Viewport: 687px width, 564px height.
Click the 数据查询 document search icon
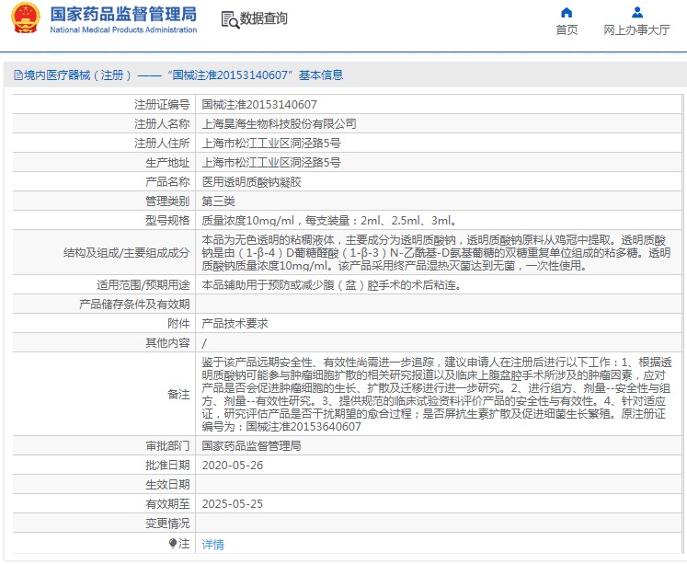(230, 18)
